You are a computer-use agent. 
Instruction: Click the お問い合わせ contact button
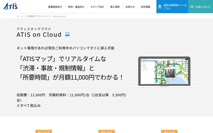(200, 7)
